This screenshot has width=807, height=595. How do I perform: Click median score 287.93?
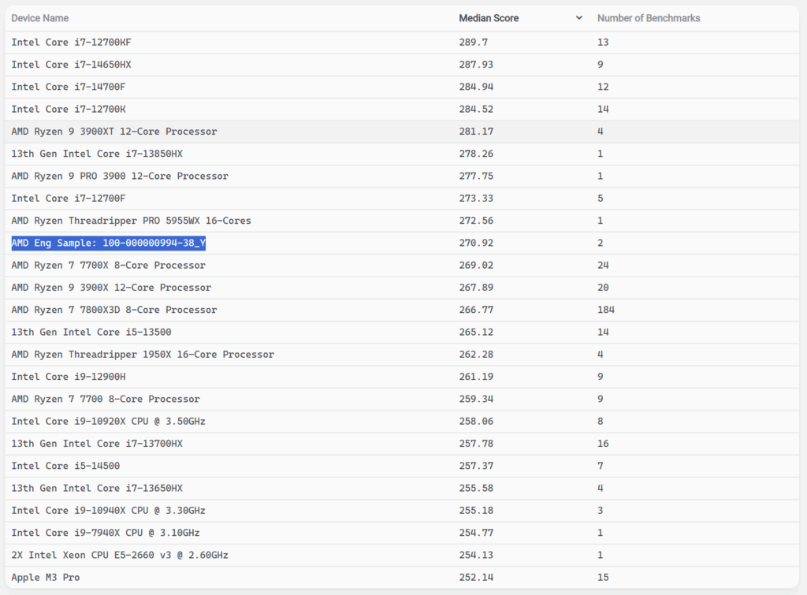[476, 65]
